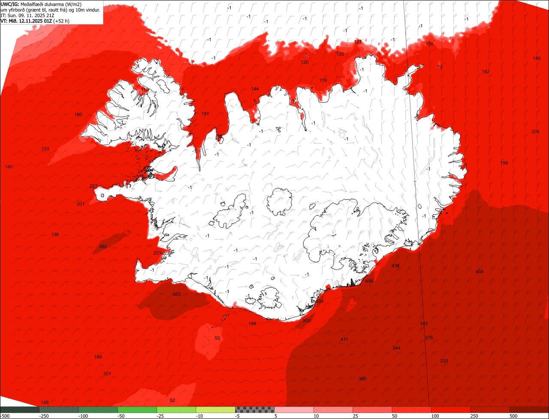The image size is (549, 419).
Task: Click the map value '62'
Action: [172, 400]
